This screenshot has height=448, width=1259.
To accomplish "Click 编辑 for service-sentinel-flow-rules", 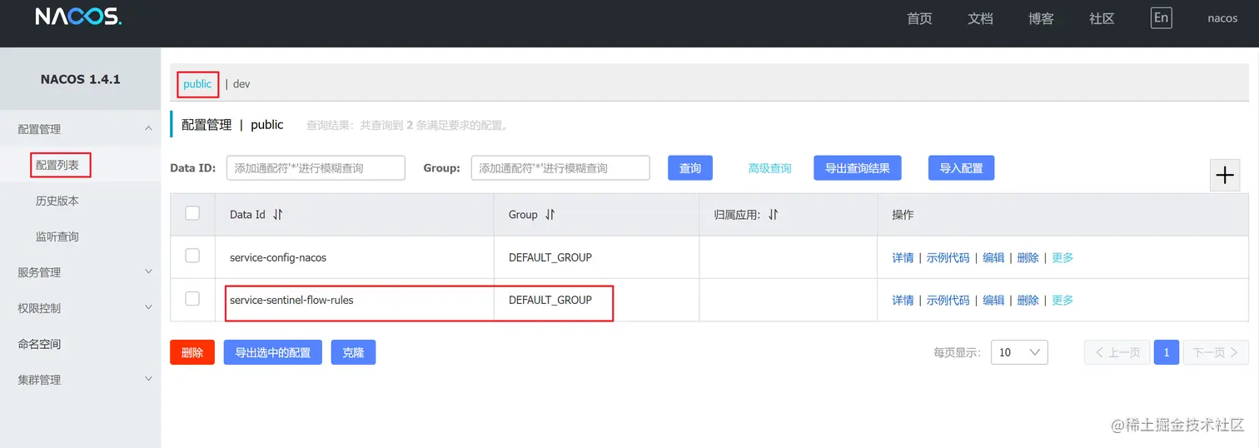I will tap(993, 300).
